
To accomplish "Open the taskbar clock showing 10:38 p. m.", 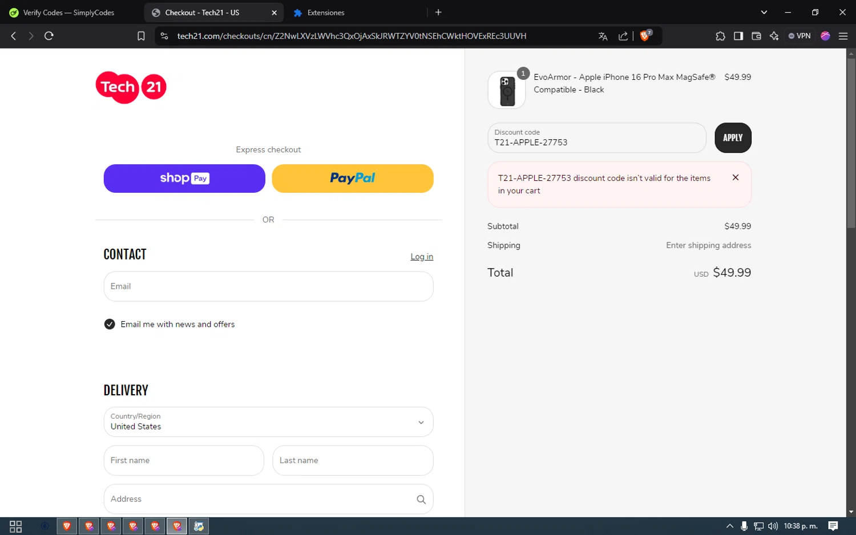I will point(801,526).
